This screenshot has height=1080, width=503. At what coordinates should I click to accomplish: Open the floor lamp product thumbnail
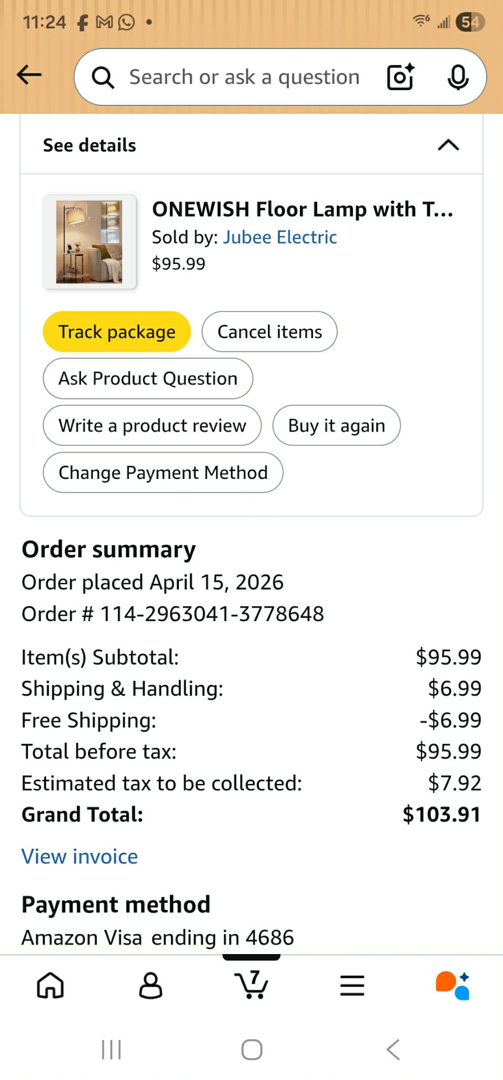click(x=89, y=242)
